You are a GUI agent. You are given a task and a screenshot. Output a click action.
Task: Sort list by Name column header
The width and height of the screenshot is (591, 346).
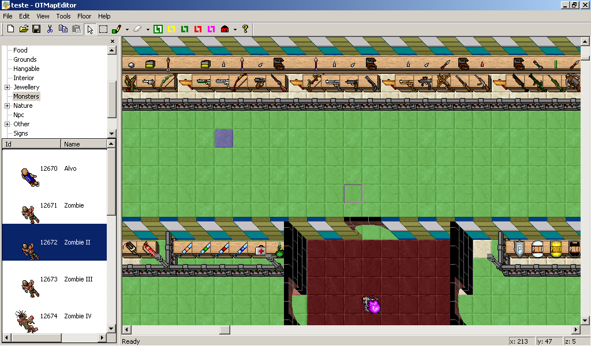tap(84, 144)
